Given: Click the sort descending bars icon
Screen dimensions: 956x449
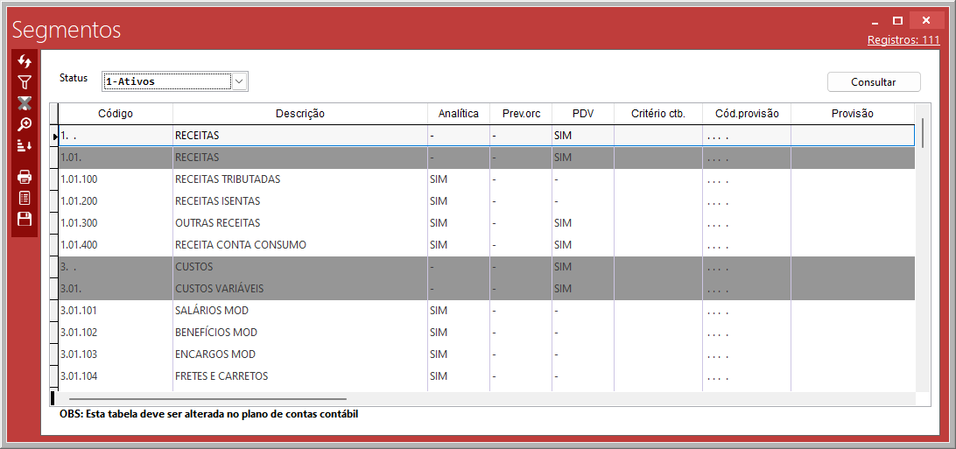Looking at the screenshot, I should pyautogui.click(x=25, y=145).
